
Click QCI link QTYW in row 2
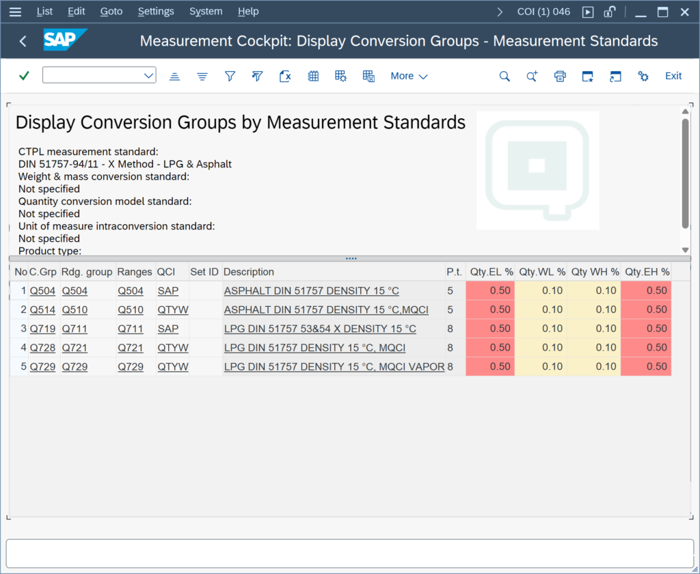[173, 310]
